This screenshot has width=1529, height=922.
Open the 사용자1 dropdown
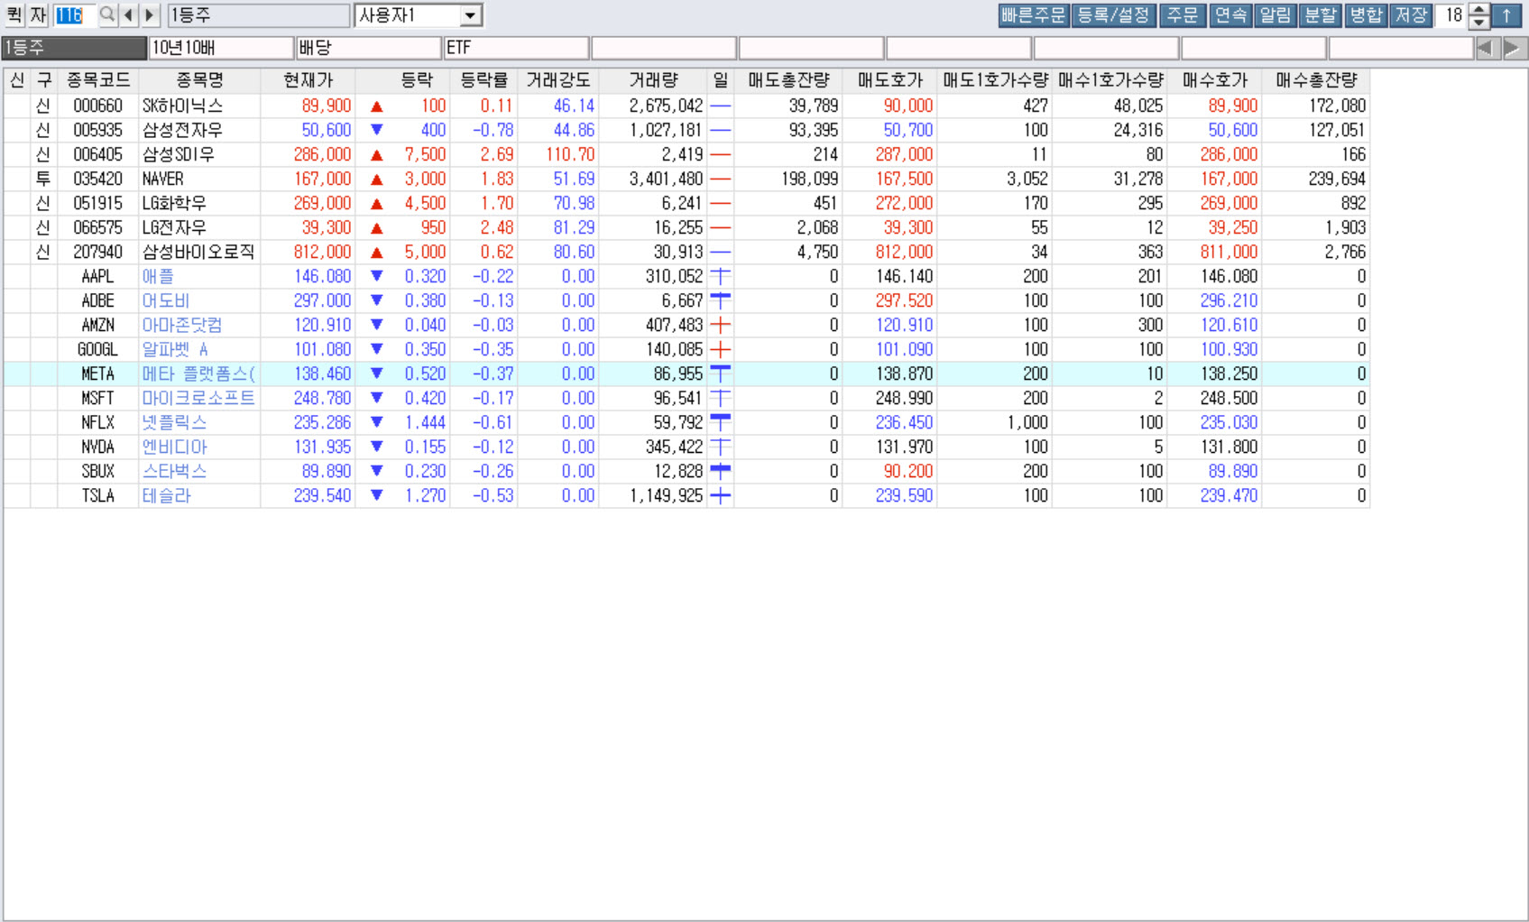click(470, 15)
